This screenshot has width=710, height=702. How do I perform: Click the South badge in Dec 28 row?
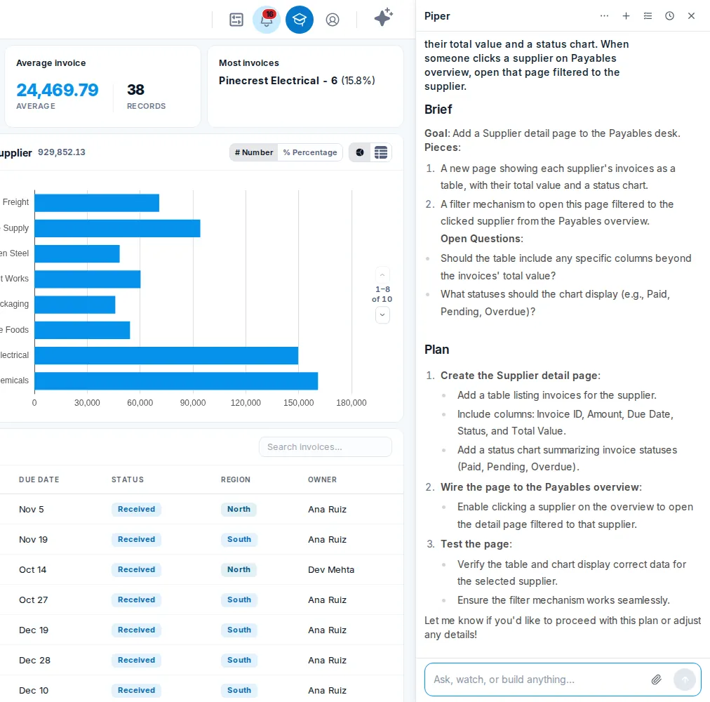[x=239, y=660]
